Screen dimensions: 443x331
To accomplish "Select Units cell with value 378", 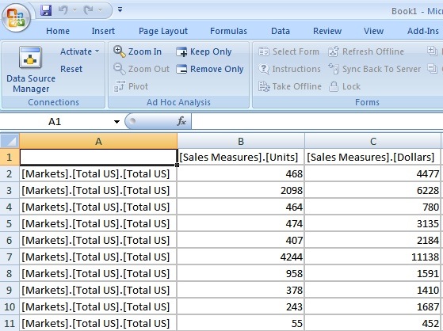I will click(241, 291).
